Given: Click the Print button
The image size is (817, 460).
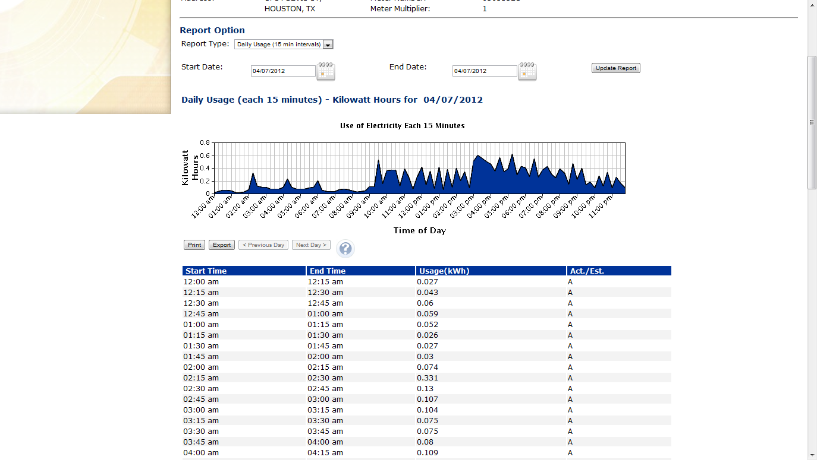Looking at the screenshot, I should [194, 245].
